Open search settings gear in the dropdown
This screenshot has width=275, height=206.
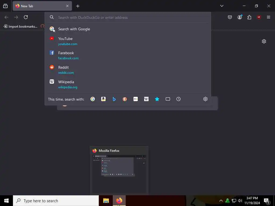tap(205, 99)
